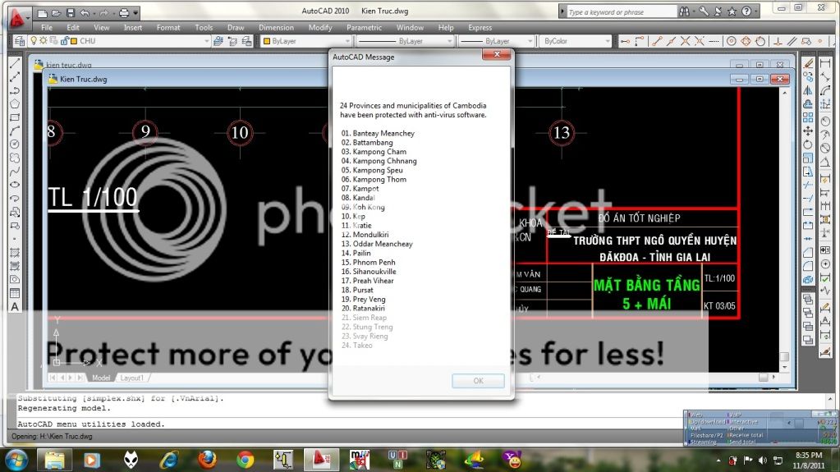Select the Multiline Text A tool
Image resolution: width=840 pixels, height=472 pixels.
[15, 306]
